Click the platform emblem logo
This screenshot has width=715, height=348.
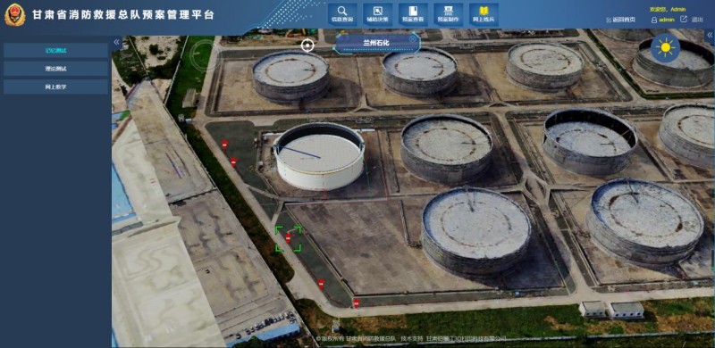point(15,14)
